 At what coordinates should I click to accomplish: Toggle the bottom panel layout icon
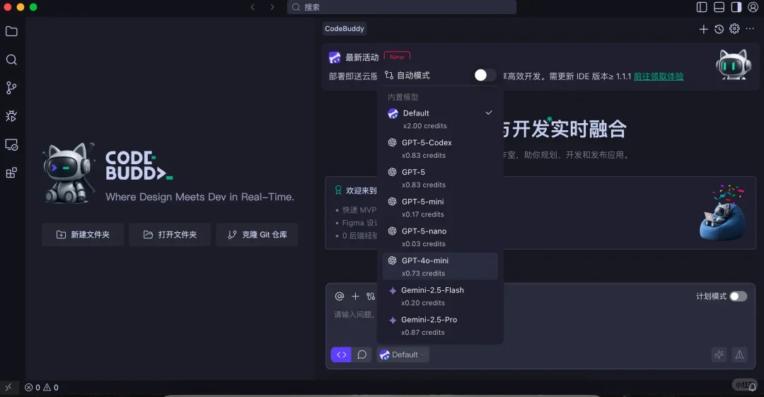(719, 7)
